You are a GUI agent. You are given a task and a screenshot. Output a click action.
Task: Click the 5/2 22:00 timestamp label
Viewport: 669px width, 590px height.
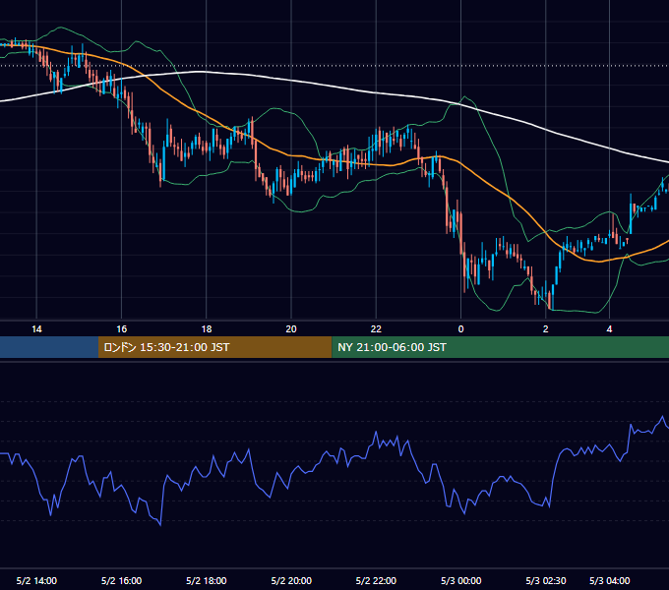376,580
